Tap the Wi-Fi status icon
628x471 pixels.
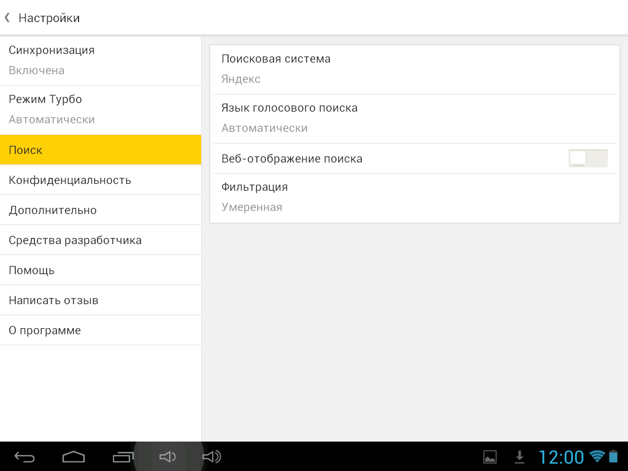pyautogui.click(x=596, y=456)
